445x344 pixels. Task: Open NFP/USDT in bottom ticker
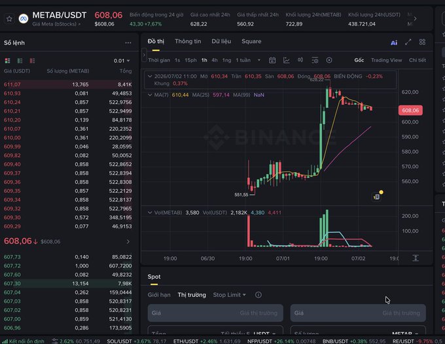coord(281,341)
